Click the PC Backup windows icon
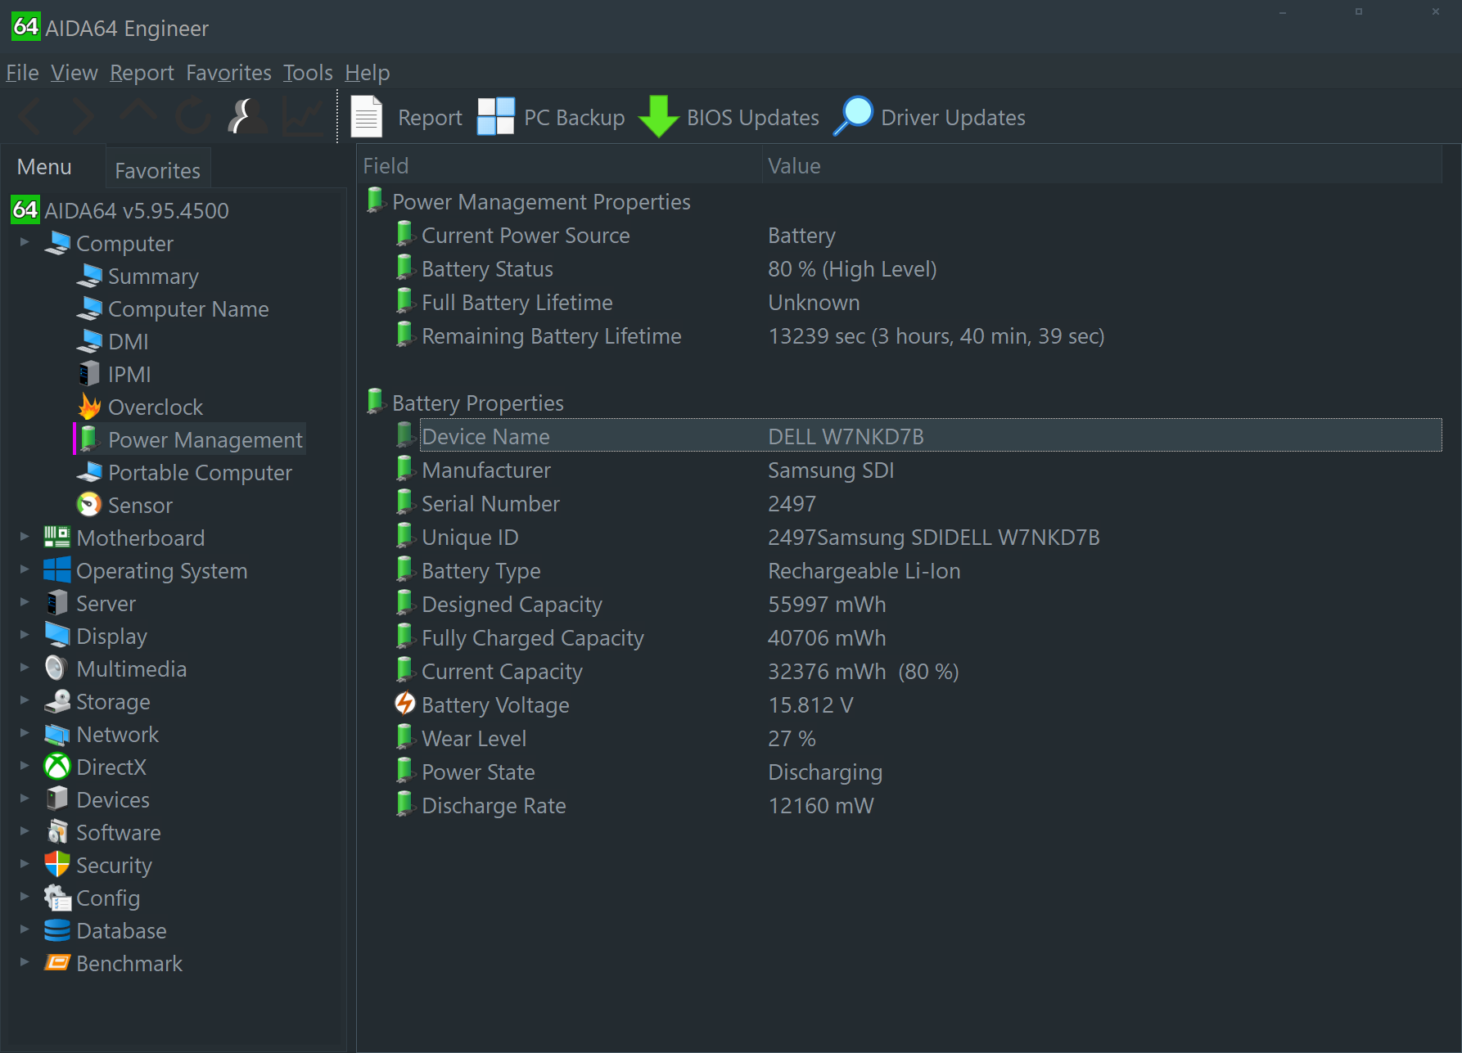The image size is (1462, 1053). 496,116
